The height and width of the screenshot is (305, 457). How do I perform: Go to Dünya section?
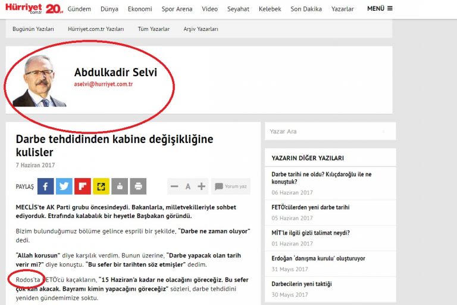click(x=109, y=9)
